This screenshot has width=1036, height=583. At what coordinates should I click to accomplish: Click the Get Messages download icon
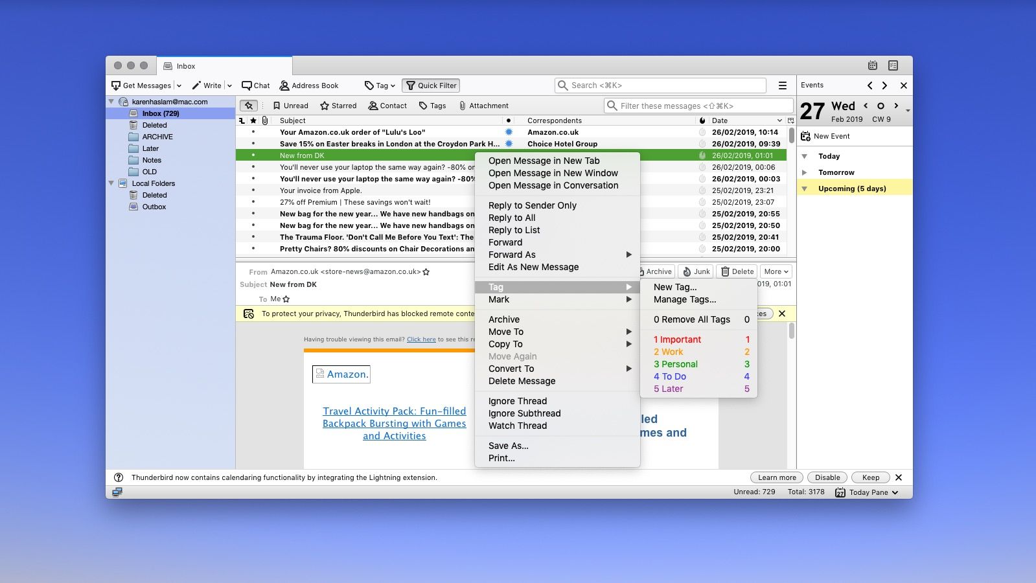(116, 86)
